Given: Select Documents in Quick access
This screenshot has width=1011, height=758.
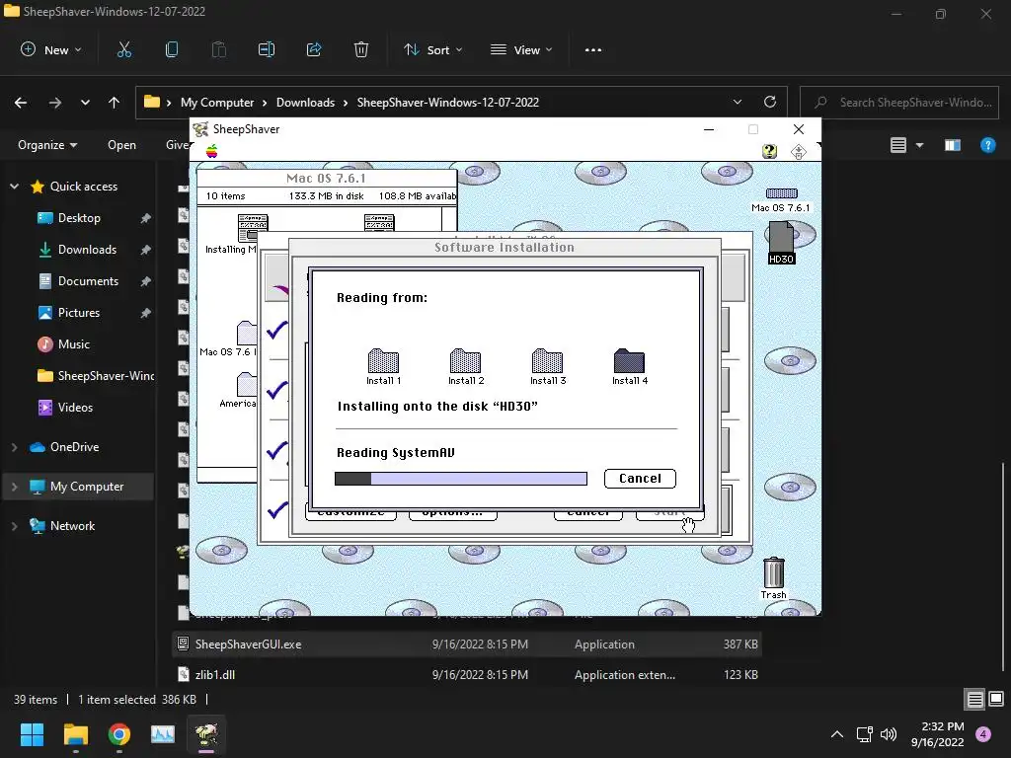Looking at the screenshot, I should pyautogui.click(x=88, y=281).
